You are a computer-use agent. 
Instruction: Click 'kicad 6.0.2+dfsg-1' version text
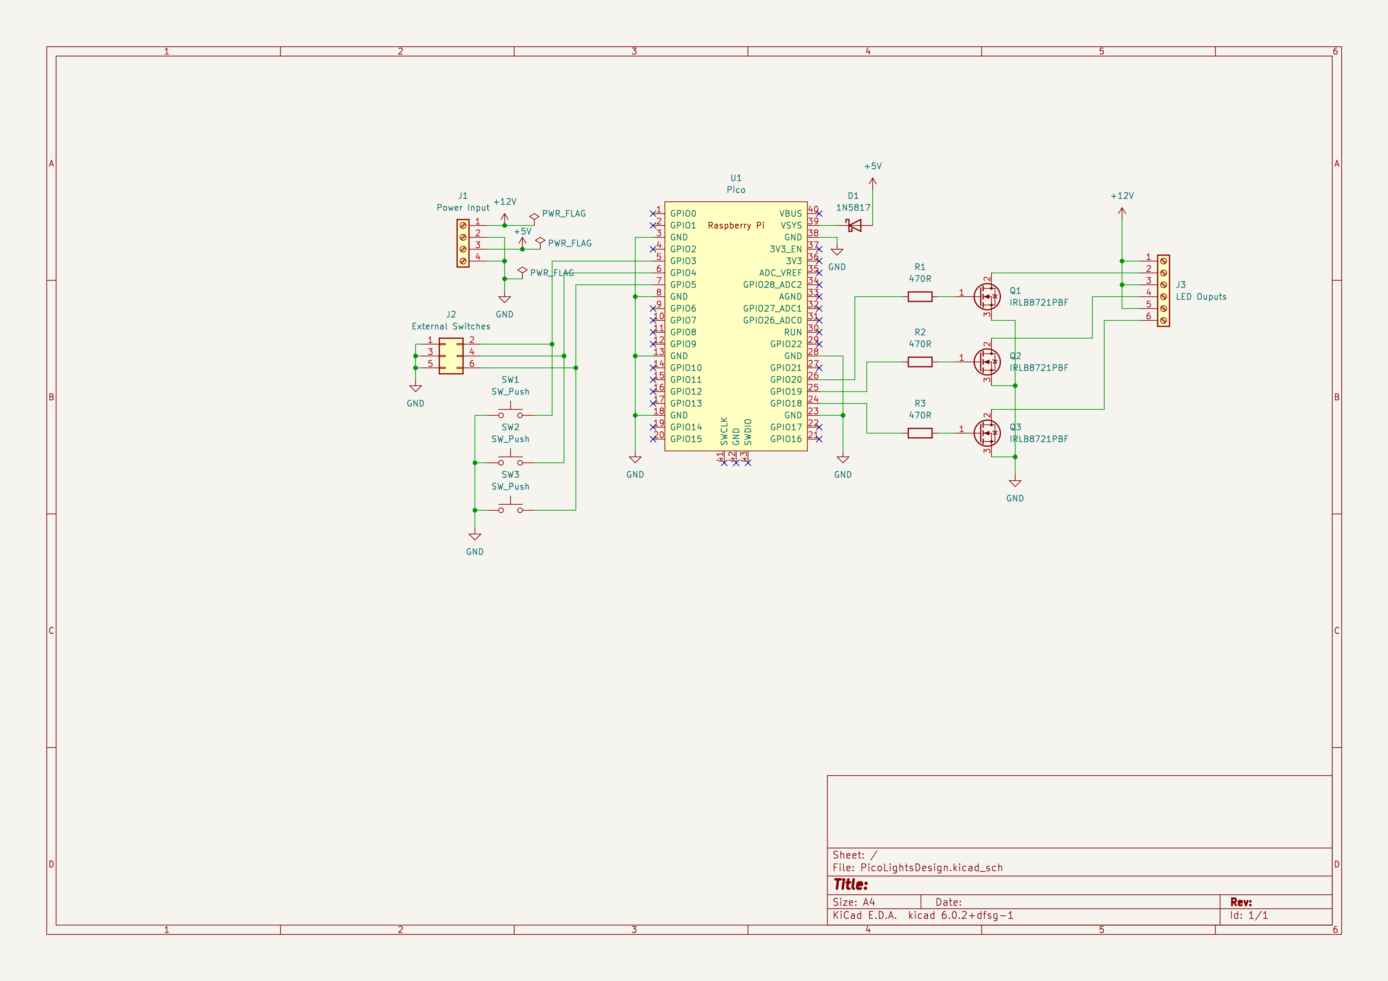[x=961, y=915]
